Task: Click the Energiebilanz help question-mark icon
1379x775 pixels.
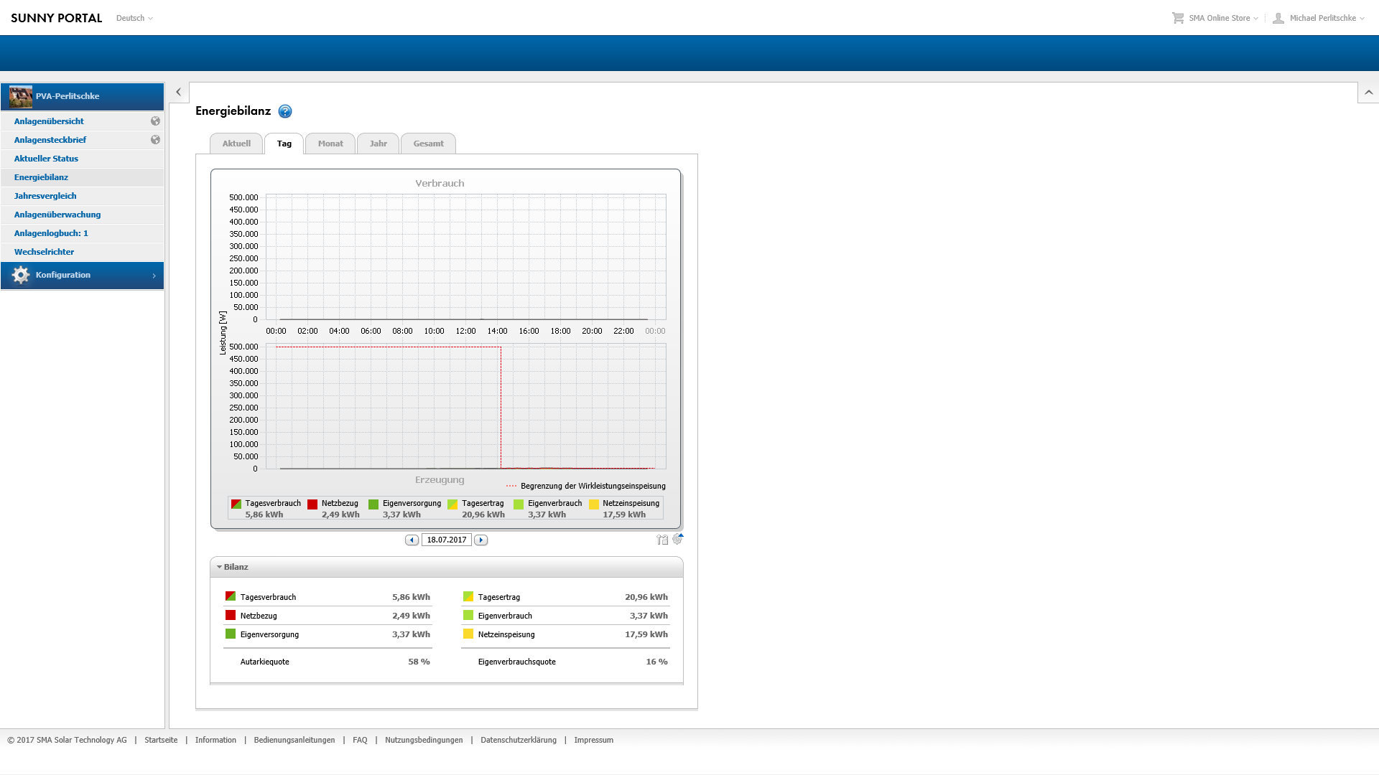Action: tap(285, 111)
